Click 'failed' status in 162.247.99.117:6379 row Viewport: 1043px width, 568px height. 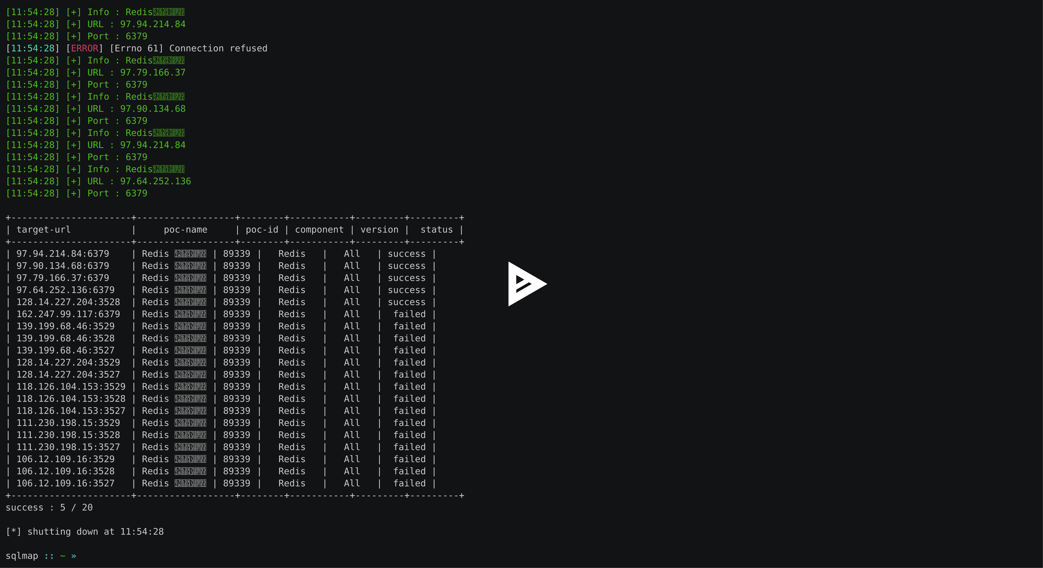[x=409, y=314]
